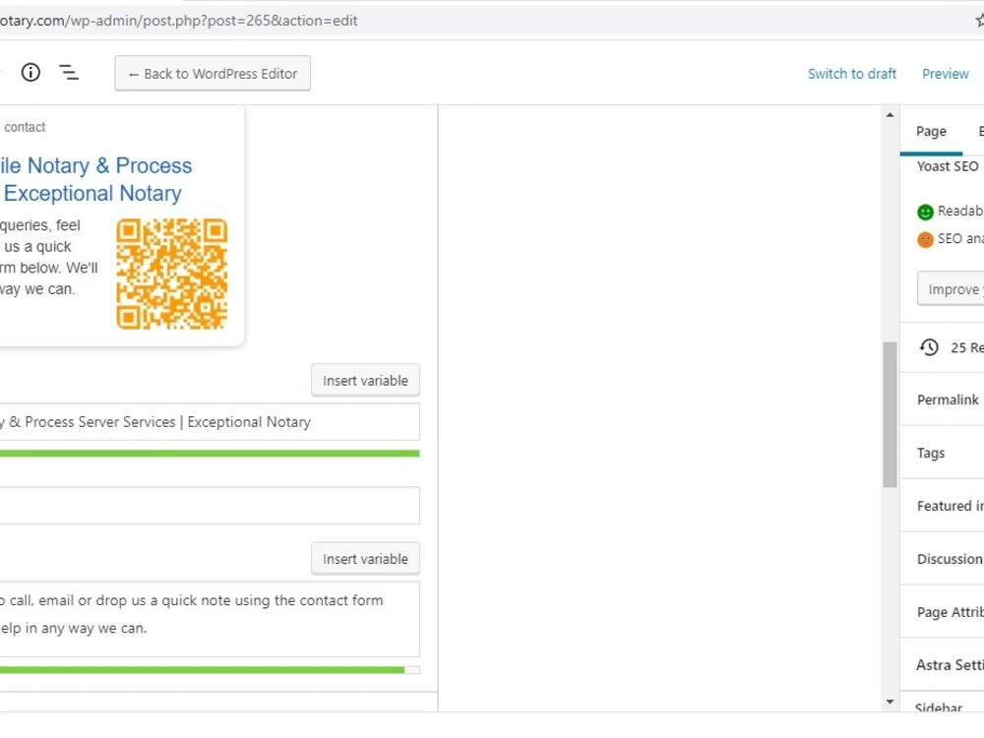Expand the Astra Settings panel
This screenshot has height=738, width=984.
tap(942, 664)
